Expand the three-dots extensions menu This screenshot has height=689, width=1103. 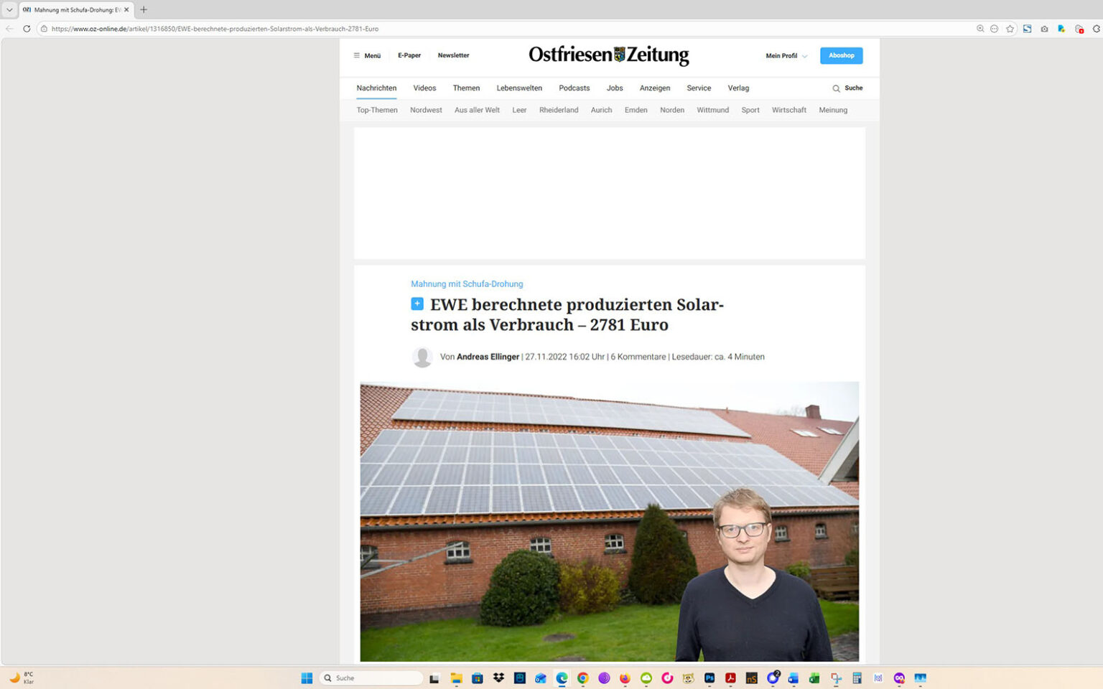pyautogui.click(x=995, y=29)
